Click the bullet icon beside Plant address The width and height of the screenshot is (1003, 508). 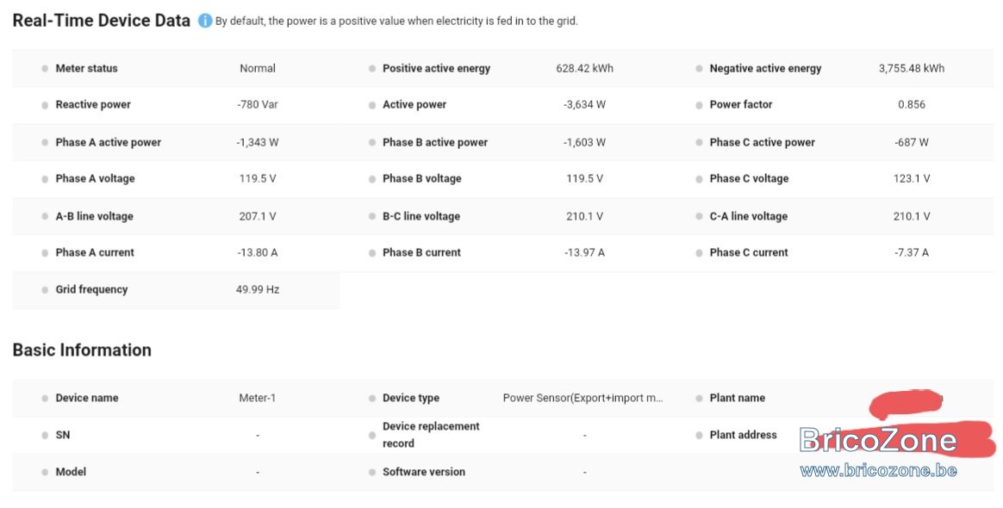point(699,435)
